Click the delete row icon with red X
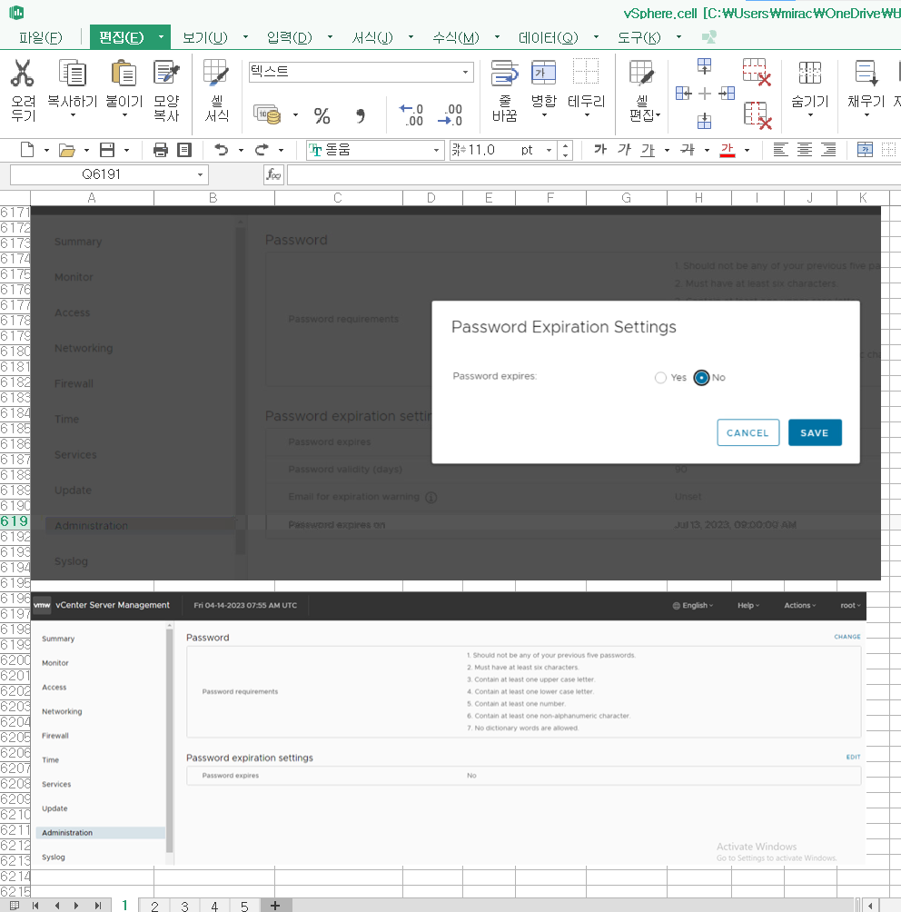901x912 pixels. [757, 72]
